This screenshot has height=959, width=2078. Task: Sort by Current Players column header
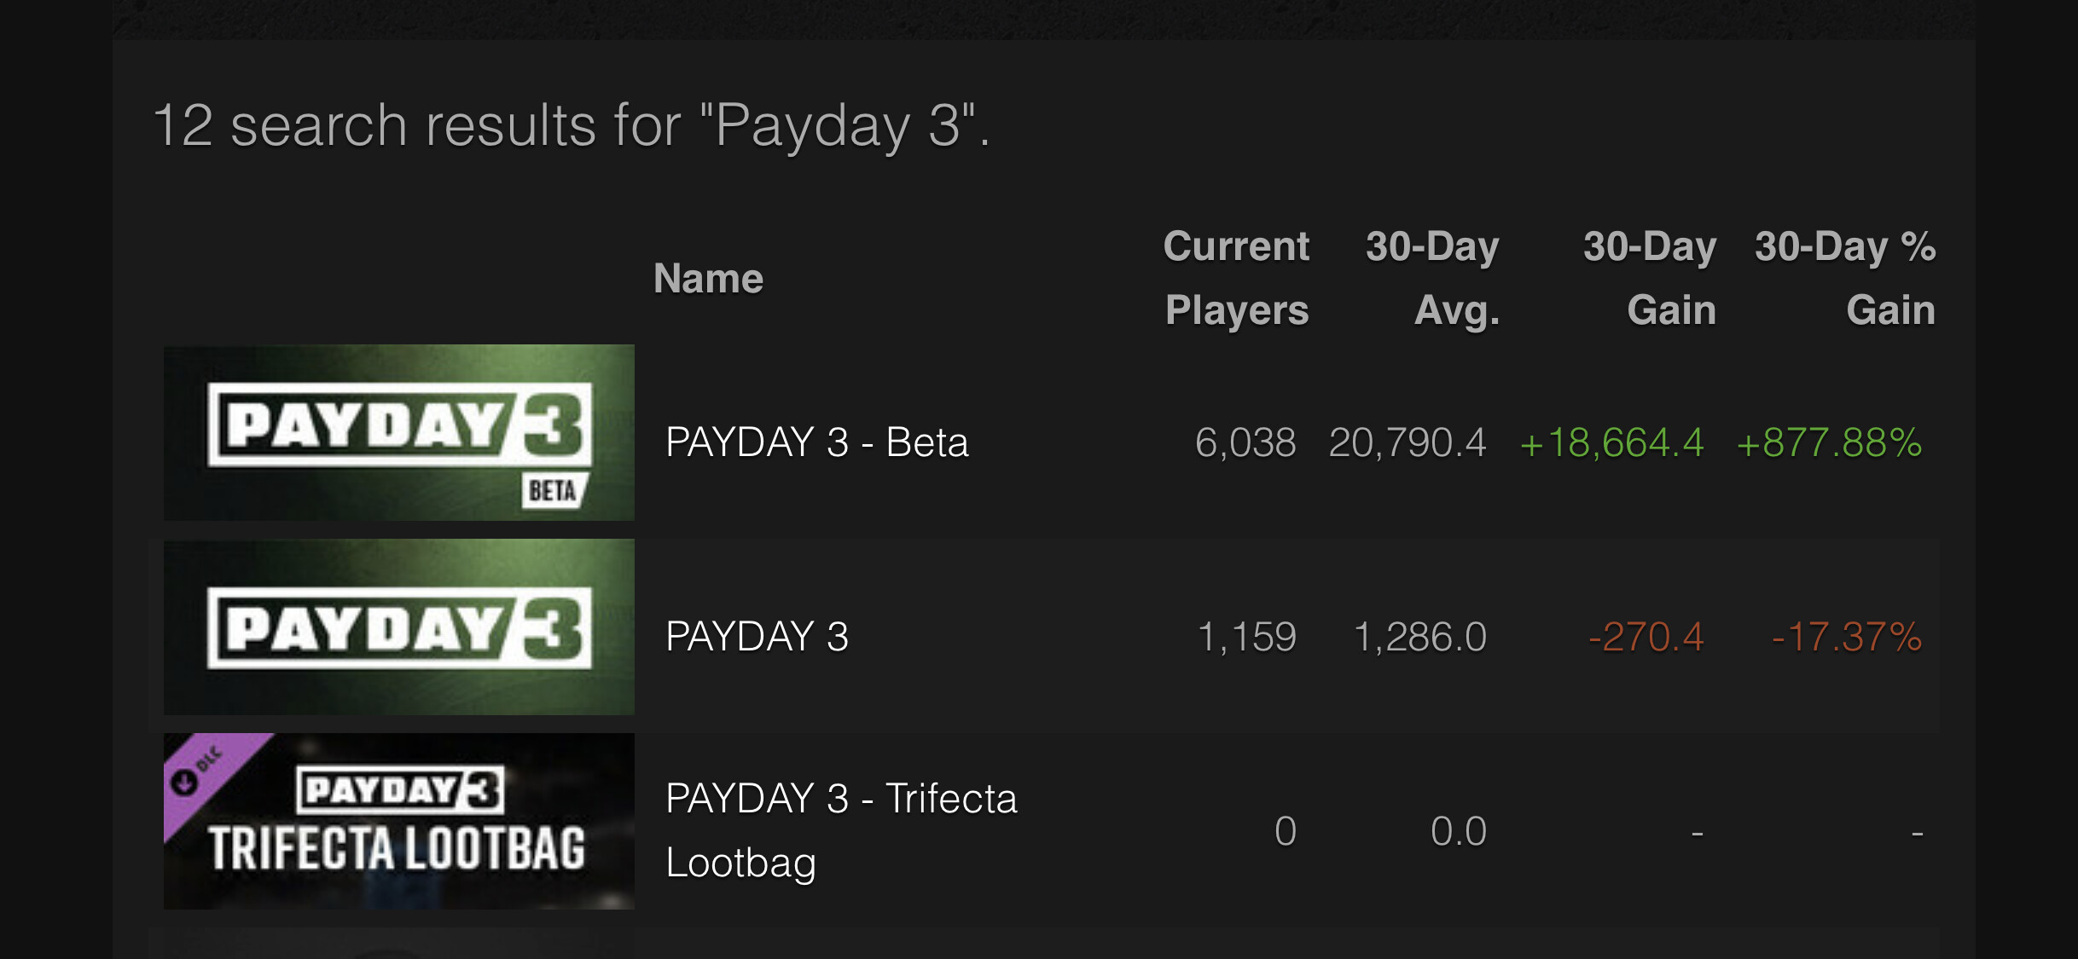click(x=1236, y=278)
